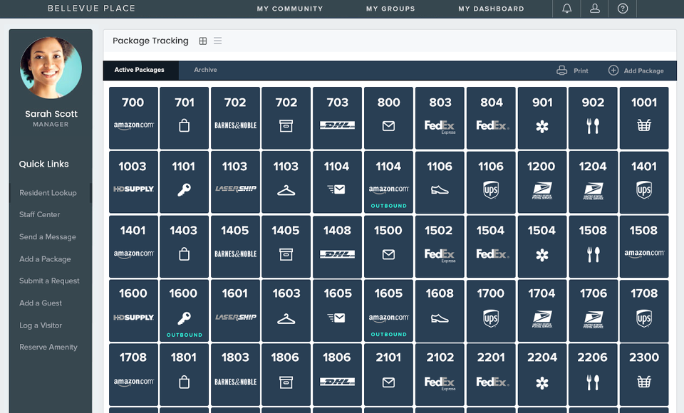Open Log a Visitor link

pos(41,325)
